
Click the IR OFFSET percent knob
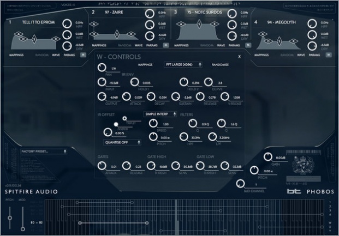[108, 132]
